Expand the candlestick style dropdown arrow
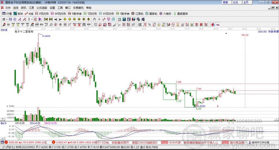Image resolution: width=279 pixels, height=150 pixels. coord(32,19)
